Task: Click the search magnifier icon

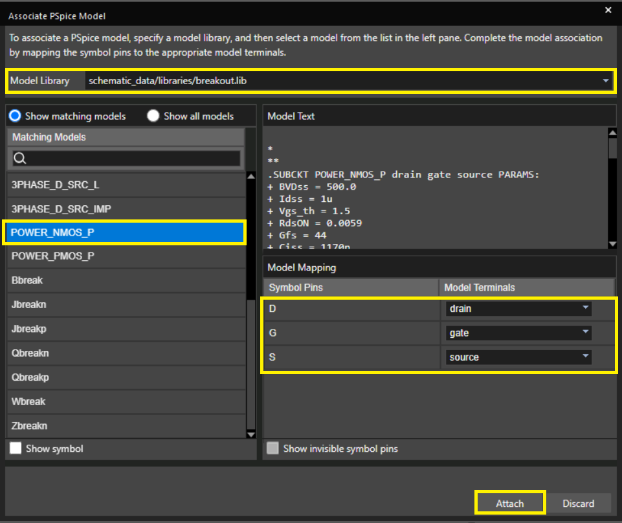Action: click(x=20, y=159)
